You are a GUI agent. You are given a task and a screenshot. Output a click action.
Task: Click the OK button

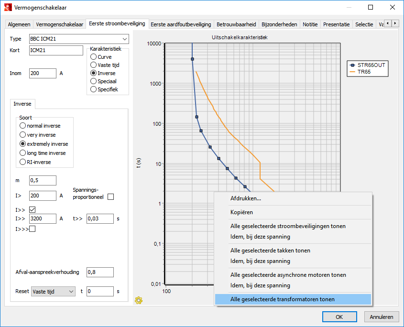(x=339, y=316)
